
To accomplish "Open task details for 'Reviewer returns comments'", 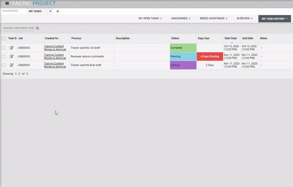I will [x=12, y=56].
